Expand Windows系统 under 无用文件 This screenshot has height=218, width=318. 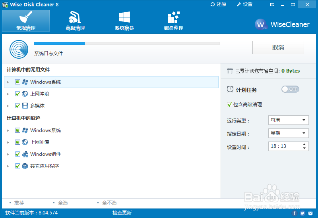click(8, 82)
